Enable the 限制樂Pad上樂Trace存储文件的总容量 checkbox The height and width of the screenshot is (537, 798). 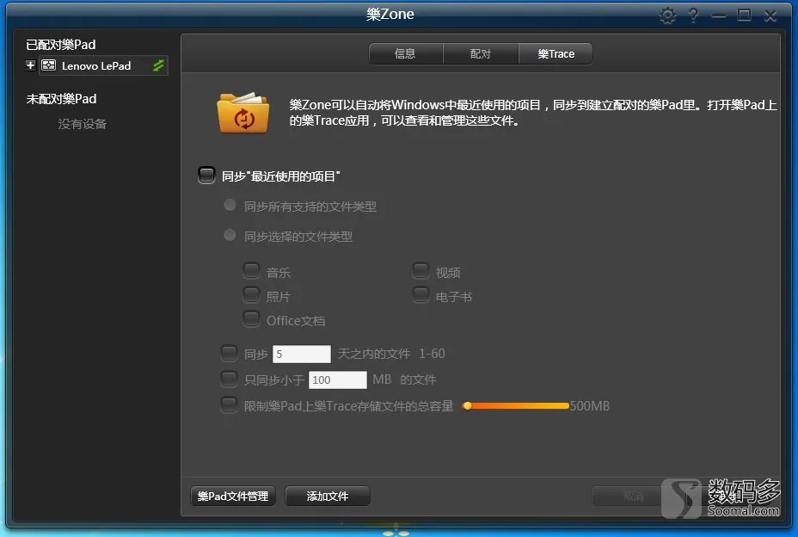point(229,405)
